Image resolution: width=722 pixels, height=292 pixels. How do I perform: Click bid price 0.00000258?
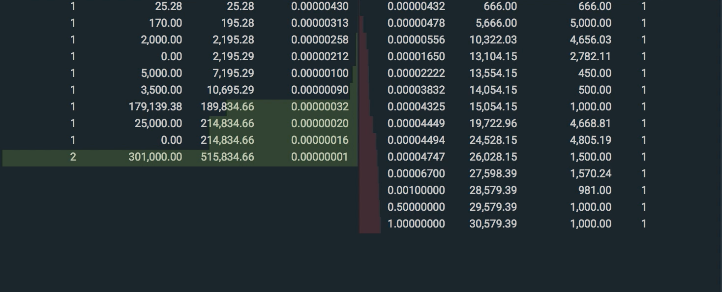tap(320, 40)
